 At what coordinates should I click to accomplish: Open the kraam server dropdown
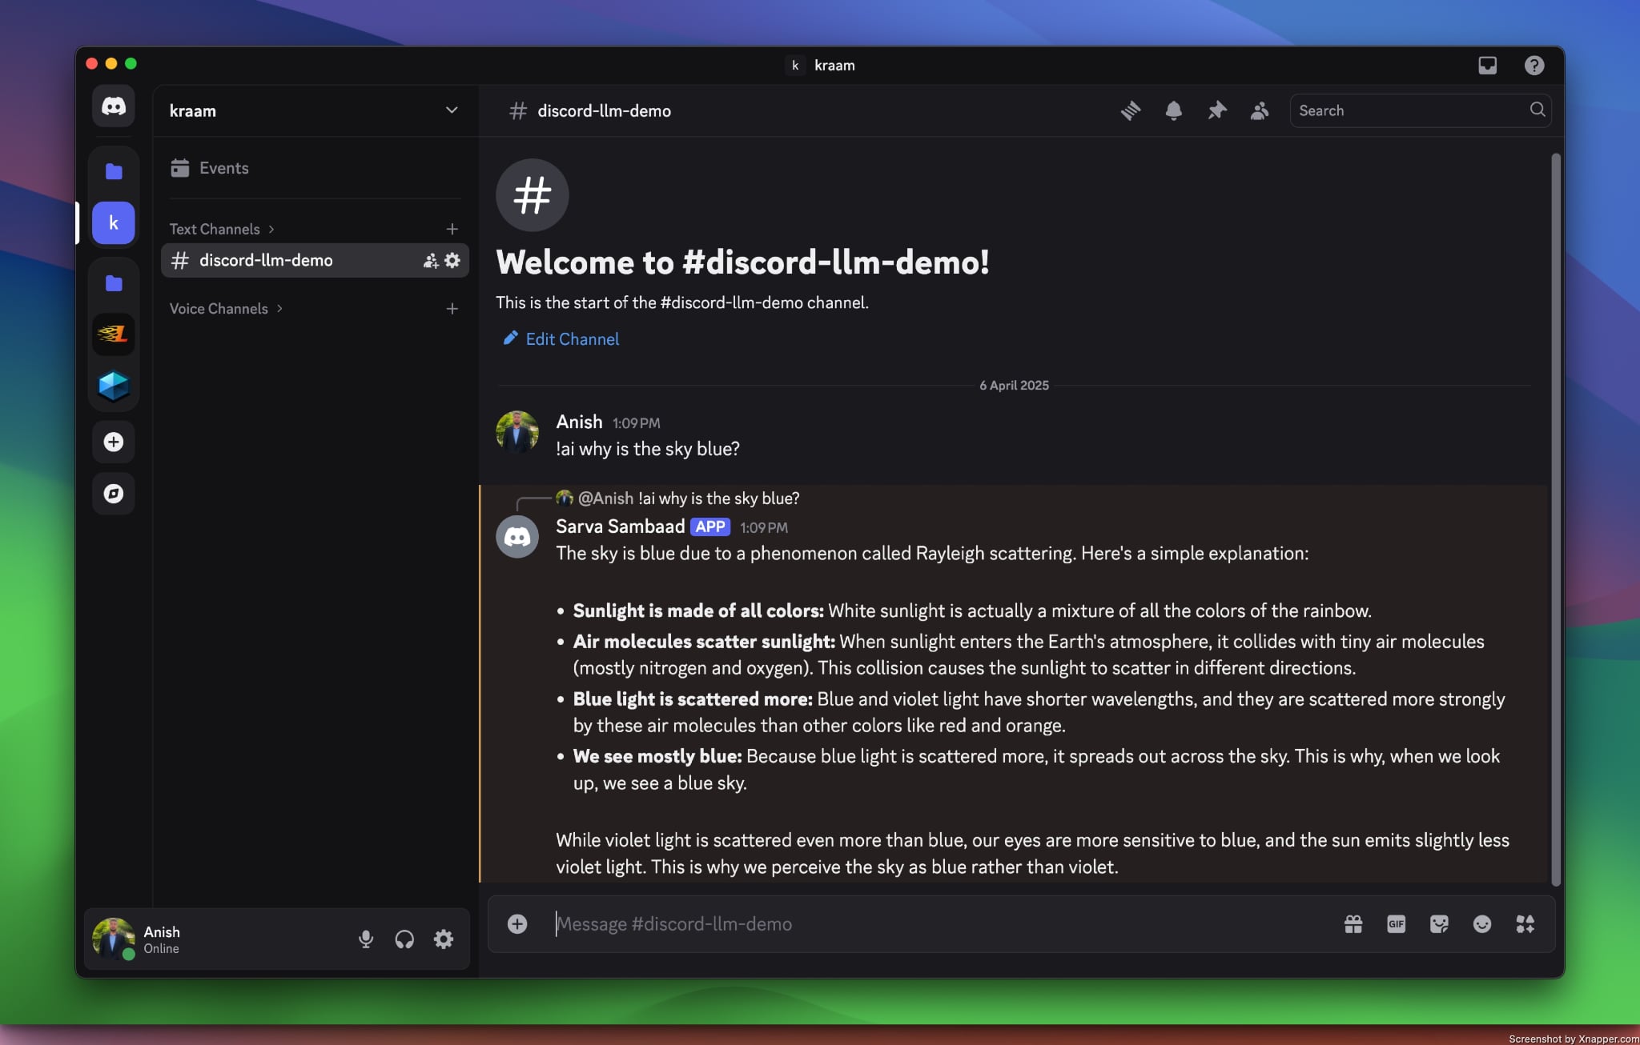coord(451,110)
